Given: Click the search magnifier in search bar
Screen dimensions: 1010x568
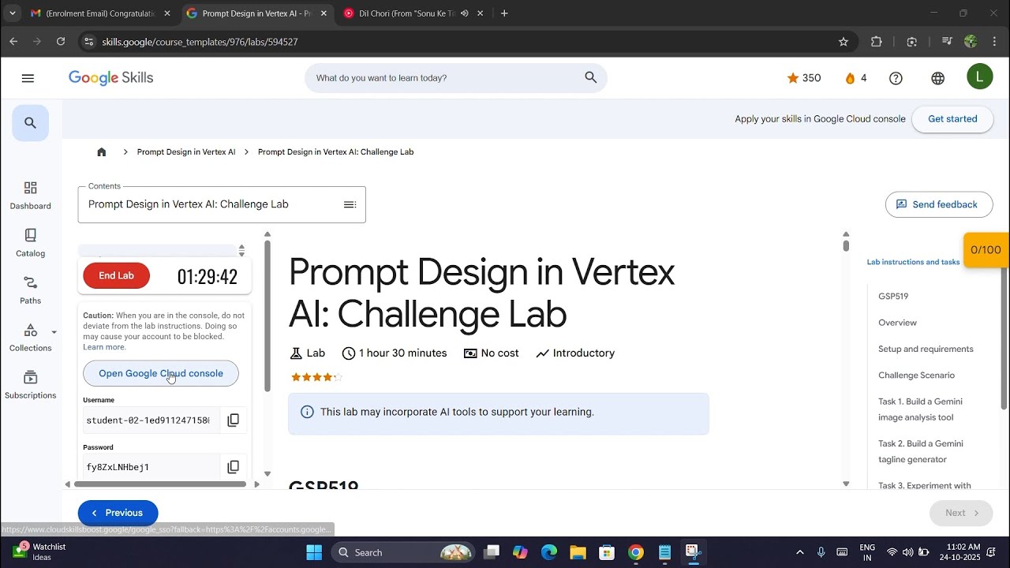Looking at the screenshot, I should (590, 77).
